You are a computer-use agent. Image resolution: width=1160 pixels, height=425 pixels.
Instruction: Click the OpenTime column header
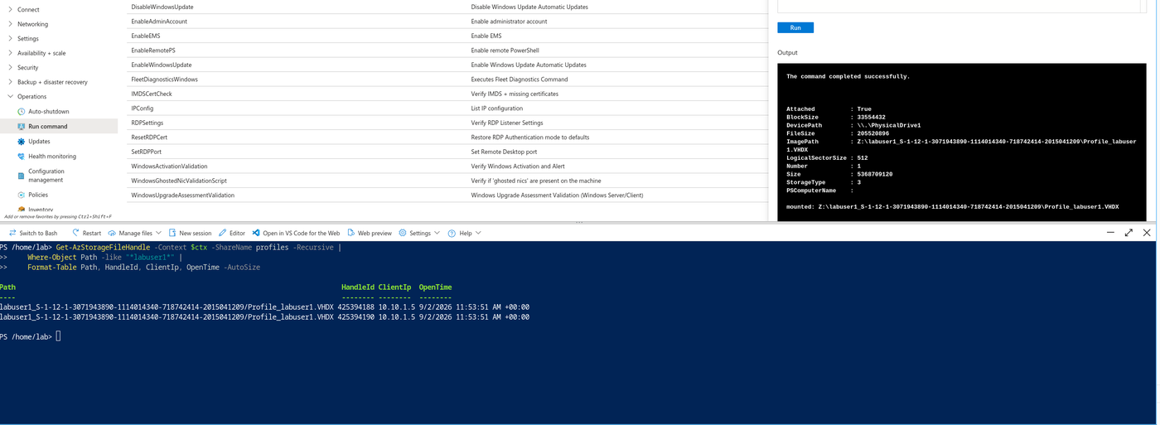pos(435,287)
